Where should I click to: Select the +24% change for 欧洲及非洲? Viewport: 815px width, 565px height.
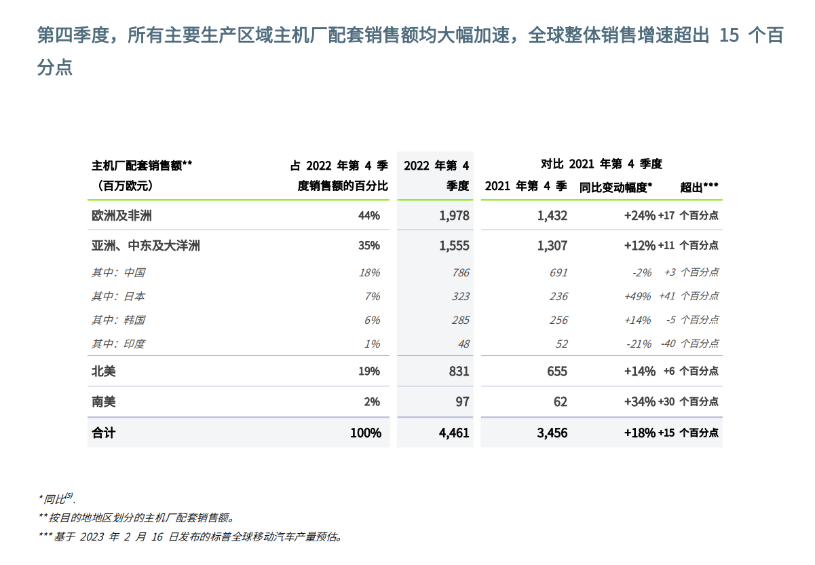pyautogui.click(x=640, y=216)
